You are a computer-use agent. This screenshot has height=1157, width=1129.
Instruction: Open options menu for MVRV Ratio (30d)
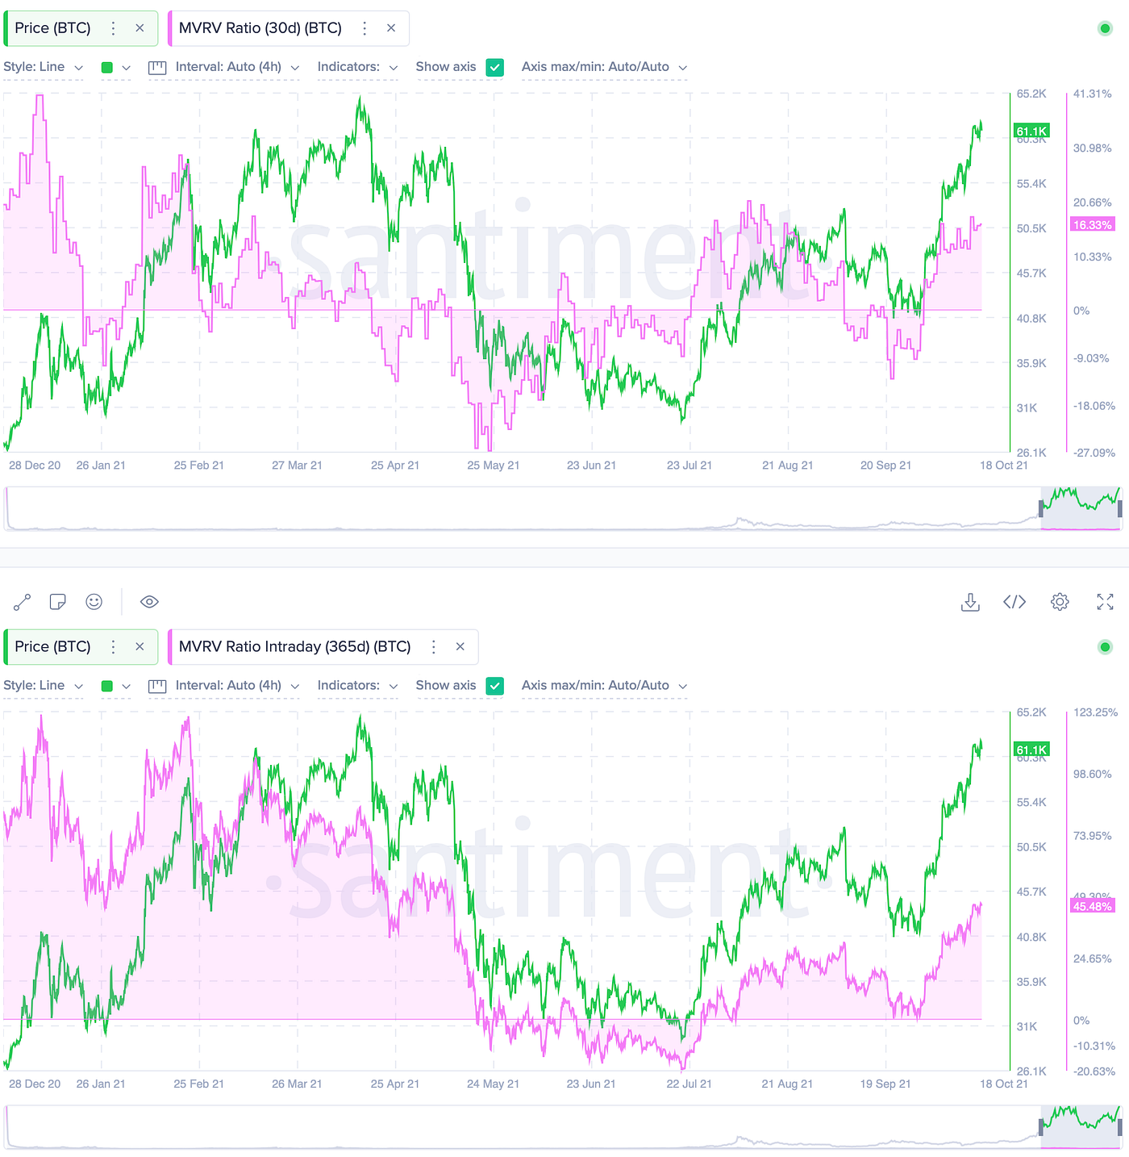[365, 28]
